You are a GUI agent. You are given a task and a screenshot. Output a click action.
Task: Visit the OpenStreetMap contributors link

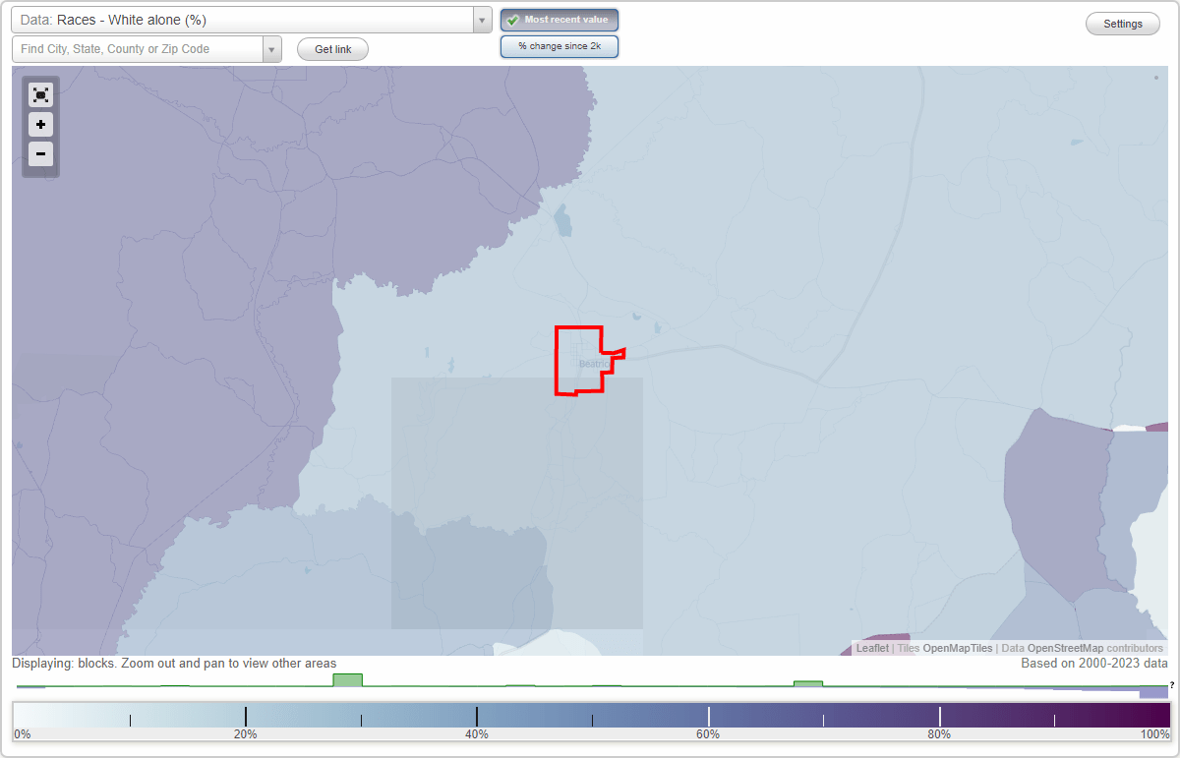[x=1065, y=648]
